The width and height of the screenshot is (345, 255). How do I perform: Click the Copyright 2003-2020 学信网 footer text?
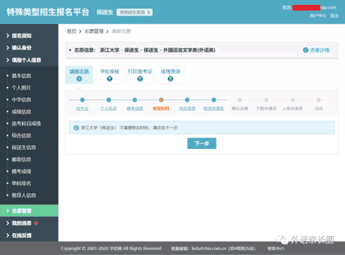point(111,249)
